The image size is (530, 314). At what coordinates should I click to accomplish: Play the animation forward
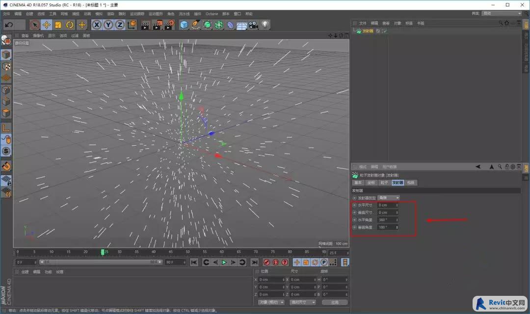pos(224,262)
